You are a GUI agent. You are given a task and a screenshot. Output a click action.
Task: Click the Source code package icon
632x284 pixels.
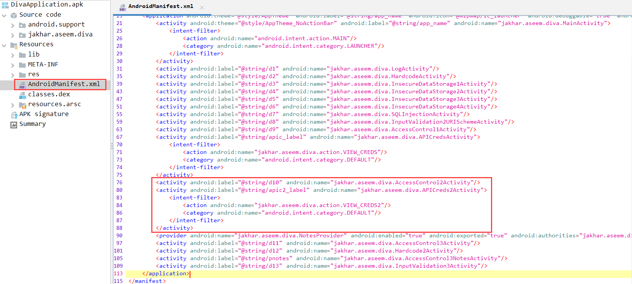coord(14,15)
